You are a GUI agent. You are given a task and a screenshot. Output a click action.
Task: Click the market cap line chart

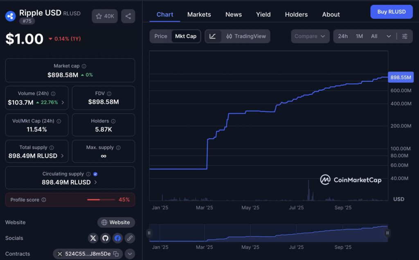[268, 126]
